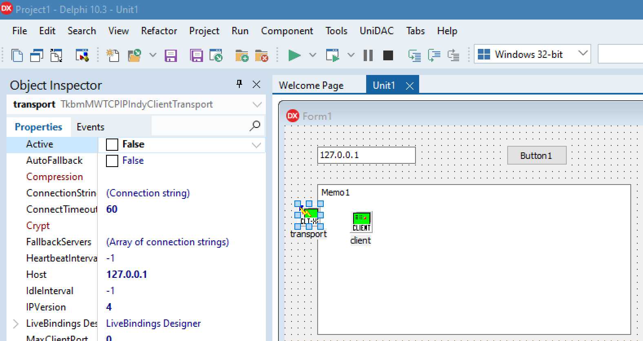Open the Run Without Debugging dropdown arrow
The image size is (643, 341).
(351, 55)
